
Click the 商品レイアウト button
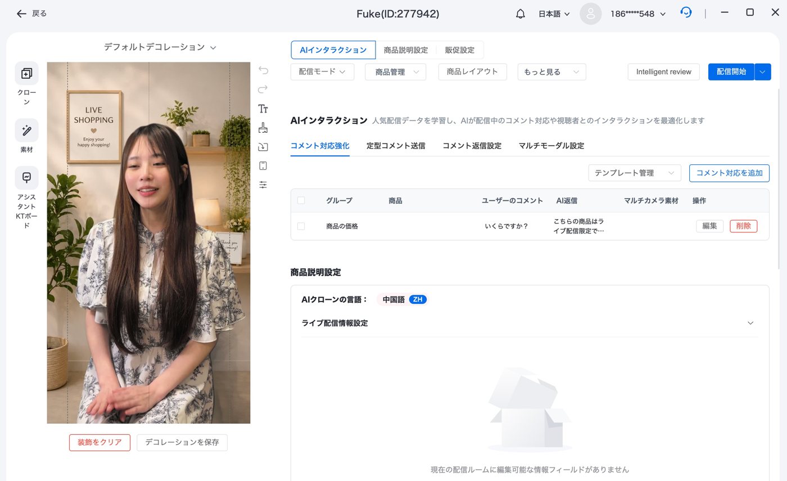pyautogui.click(x=472, y=71)
